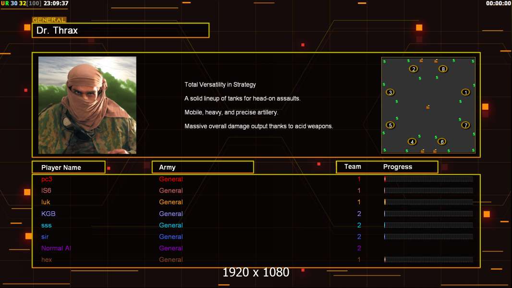The height and width of the screenshot is (288, 512).
Task: Select player sss in the list
Action: pyautogui.click(x=47, y=226)
